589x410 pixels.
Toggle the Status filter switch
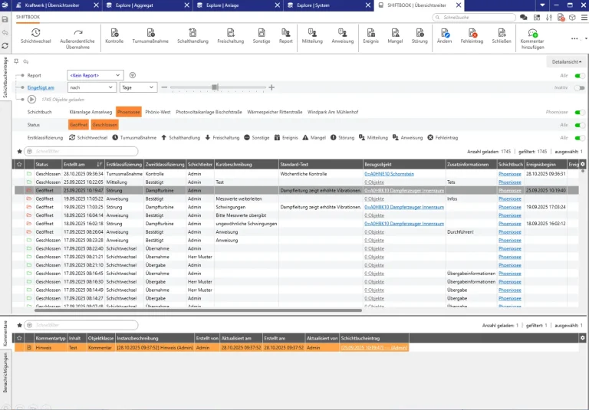[579, 124]
